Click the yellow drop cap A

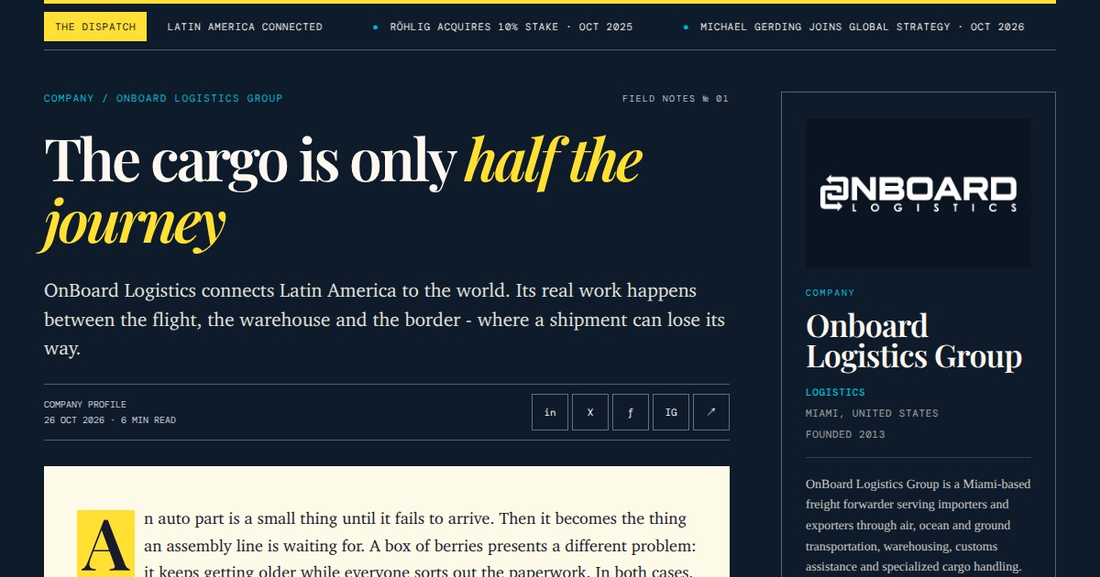[x=106, y=543]
